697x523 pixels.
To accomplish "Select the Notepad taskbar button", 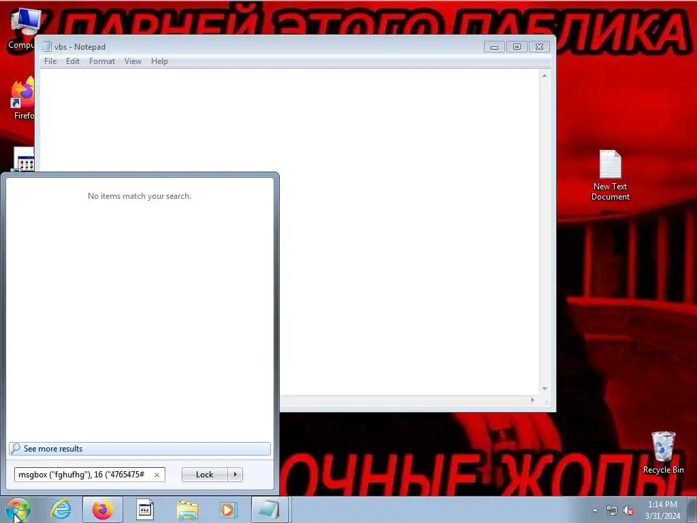I will (270, 509).
